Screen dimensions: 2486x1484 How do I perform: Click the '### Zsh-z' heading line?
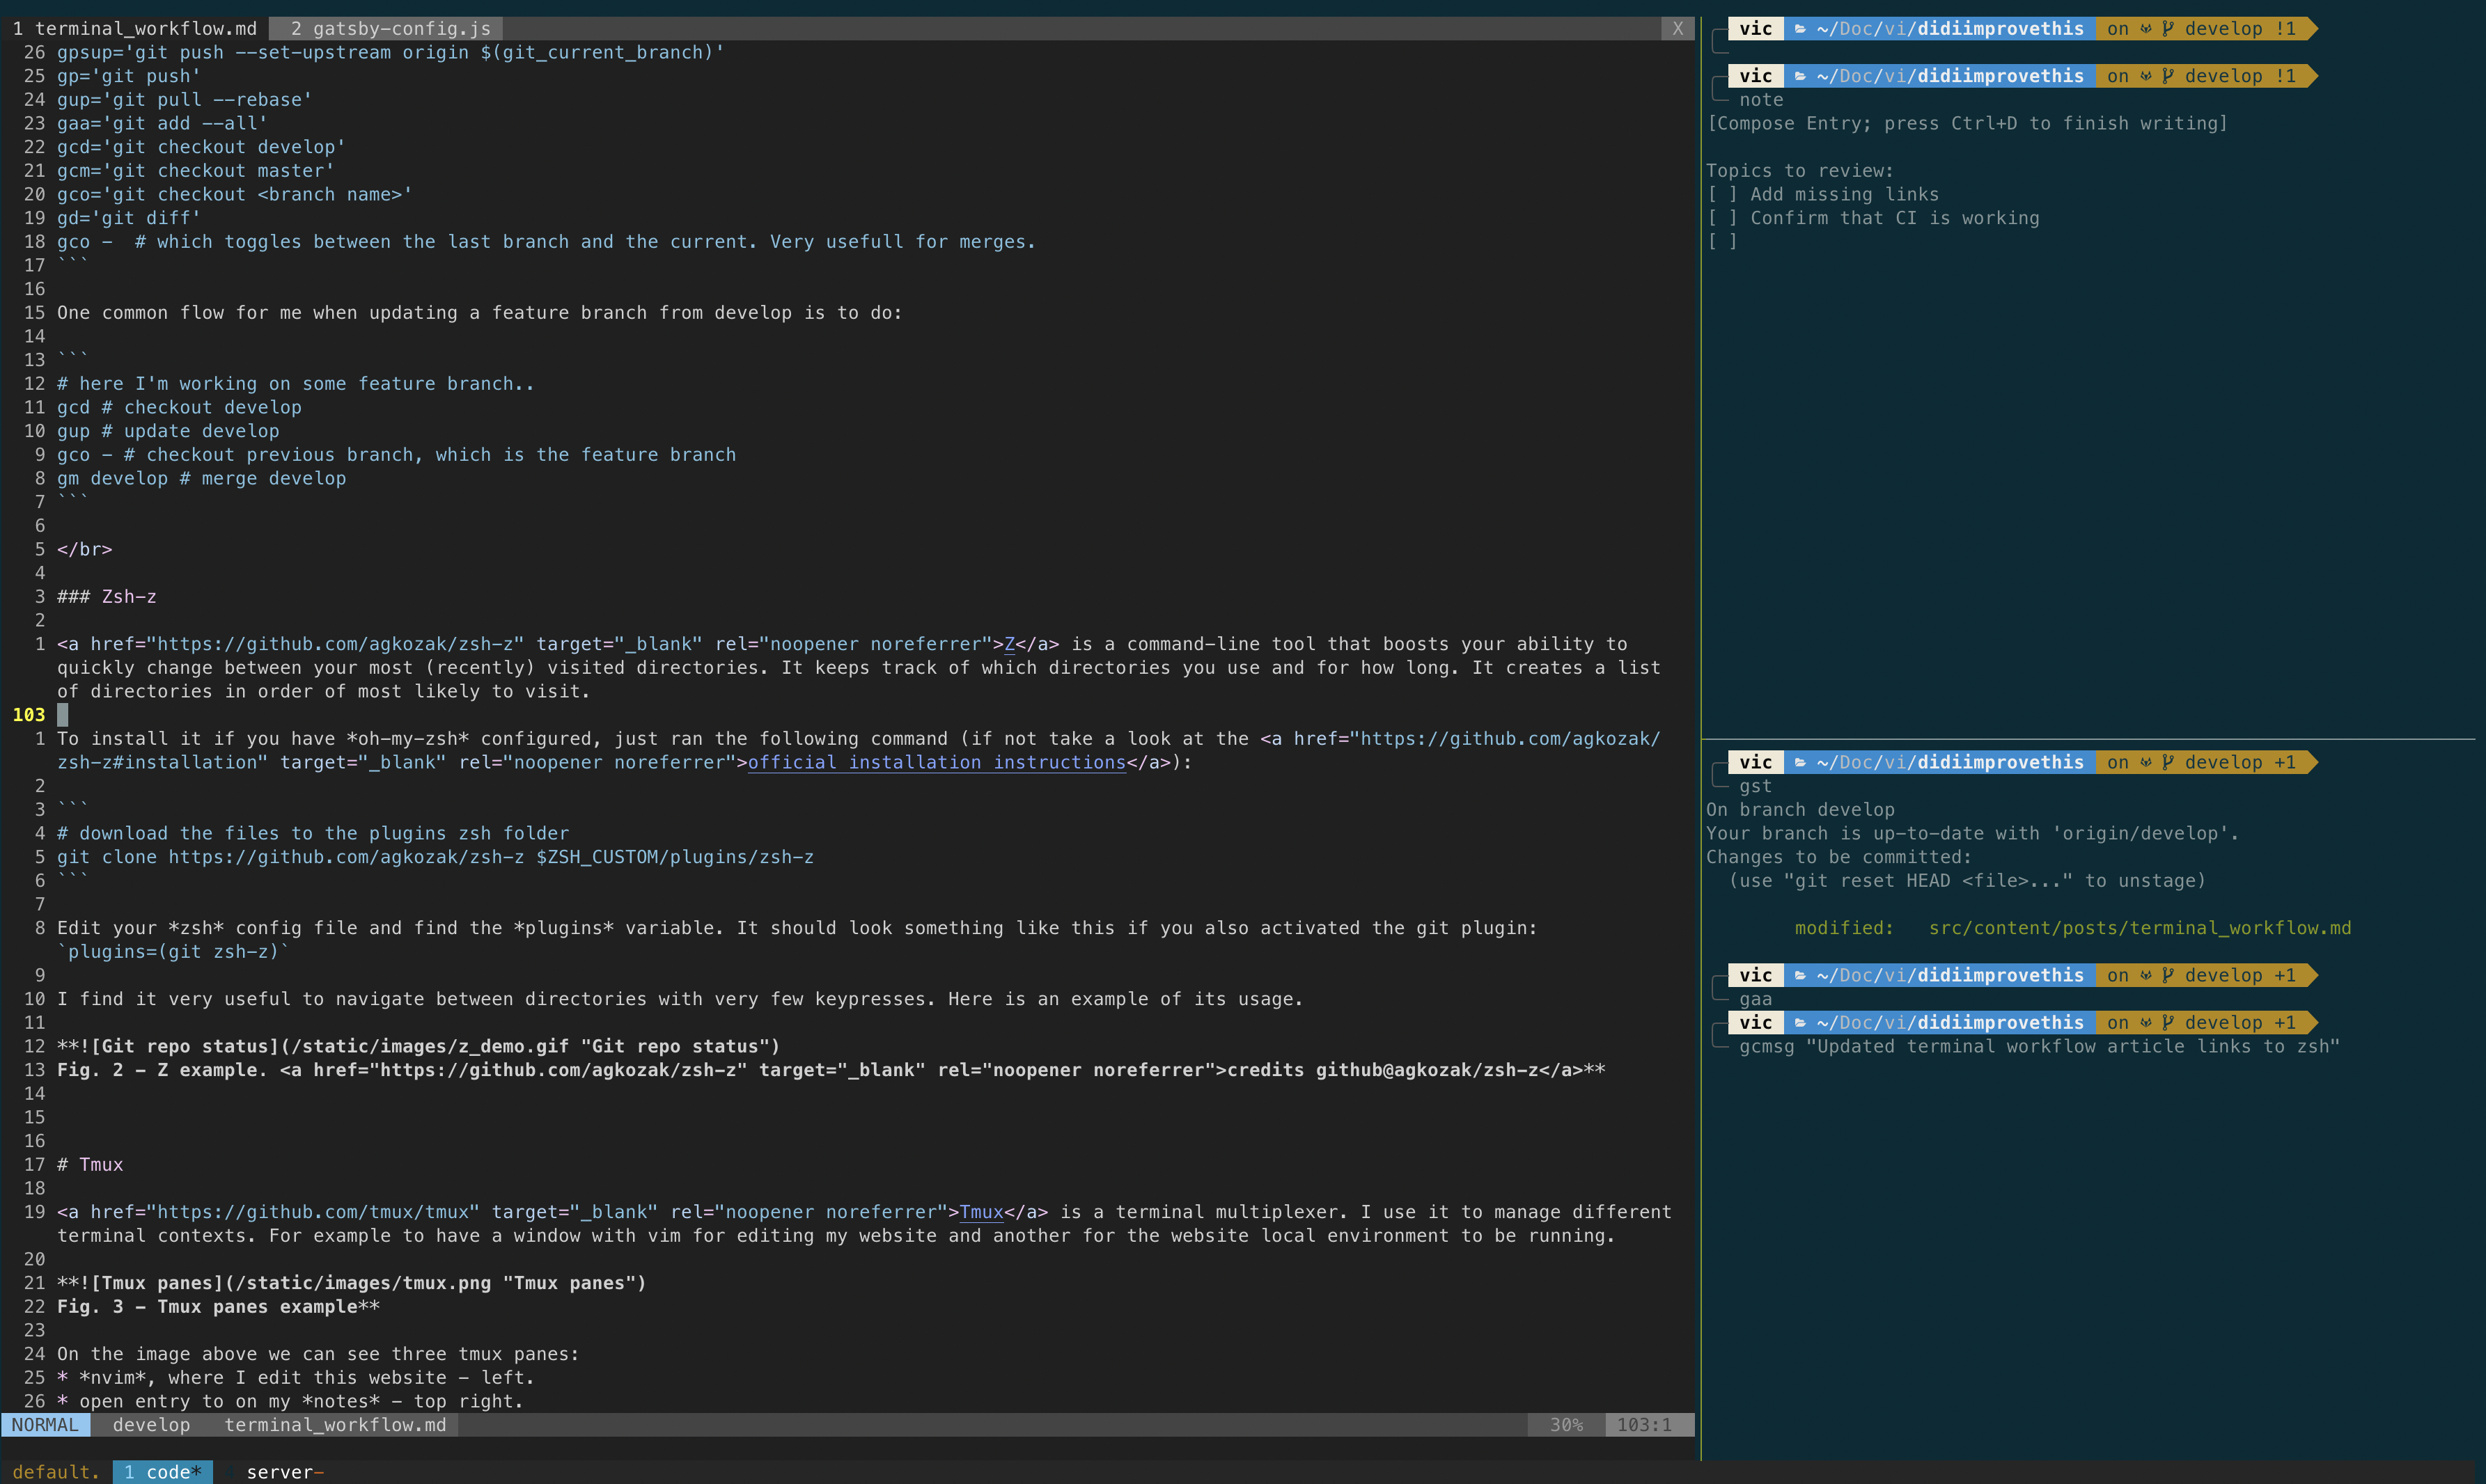click(107, 597)
